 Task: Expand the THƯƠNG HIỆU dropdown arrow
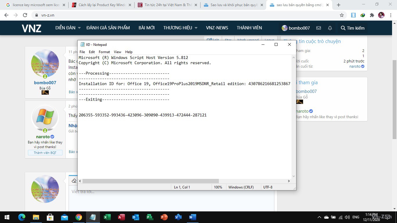click(196, 28)
